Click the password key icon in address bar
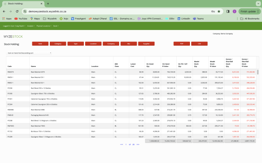Viewport: 262px width, 163px height. (x=213, y=11)
